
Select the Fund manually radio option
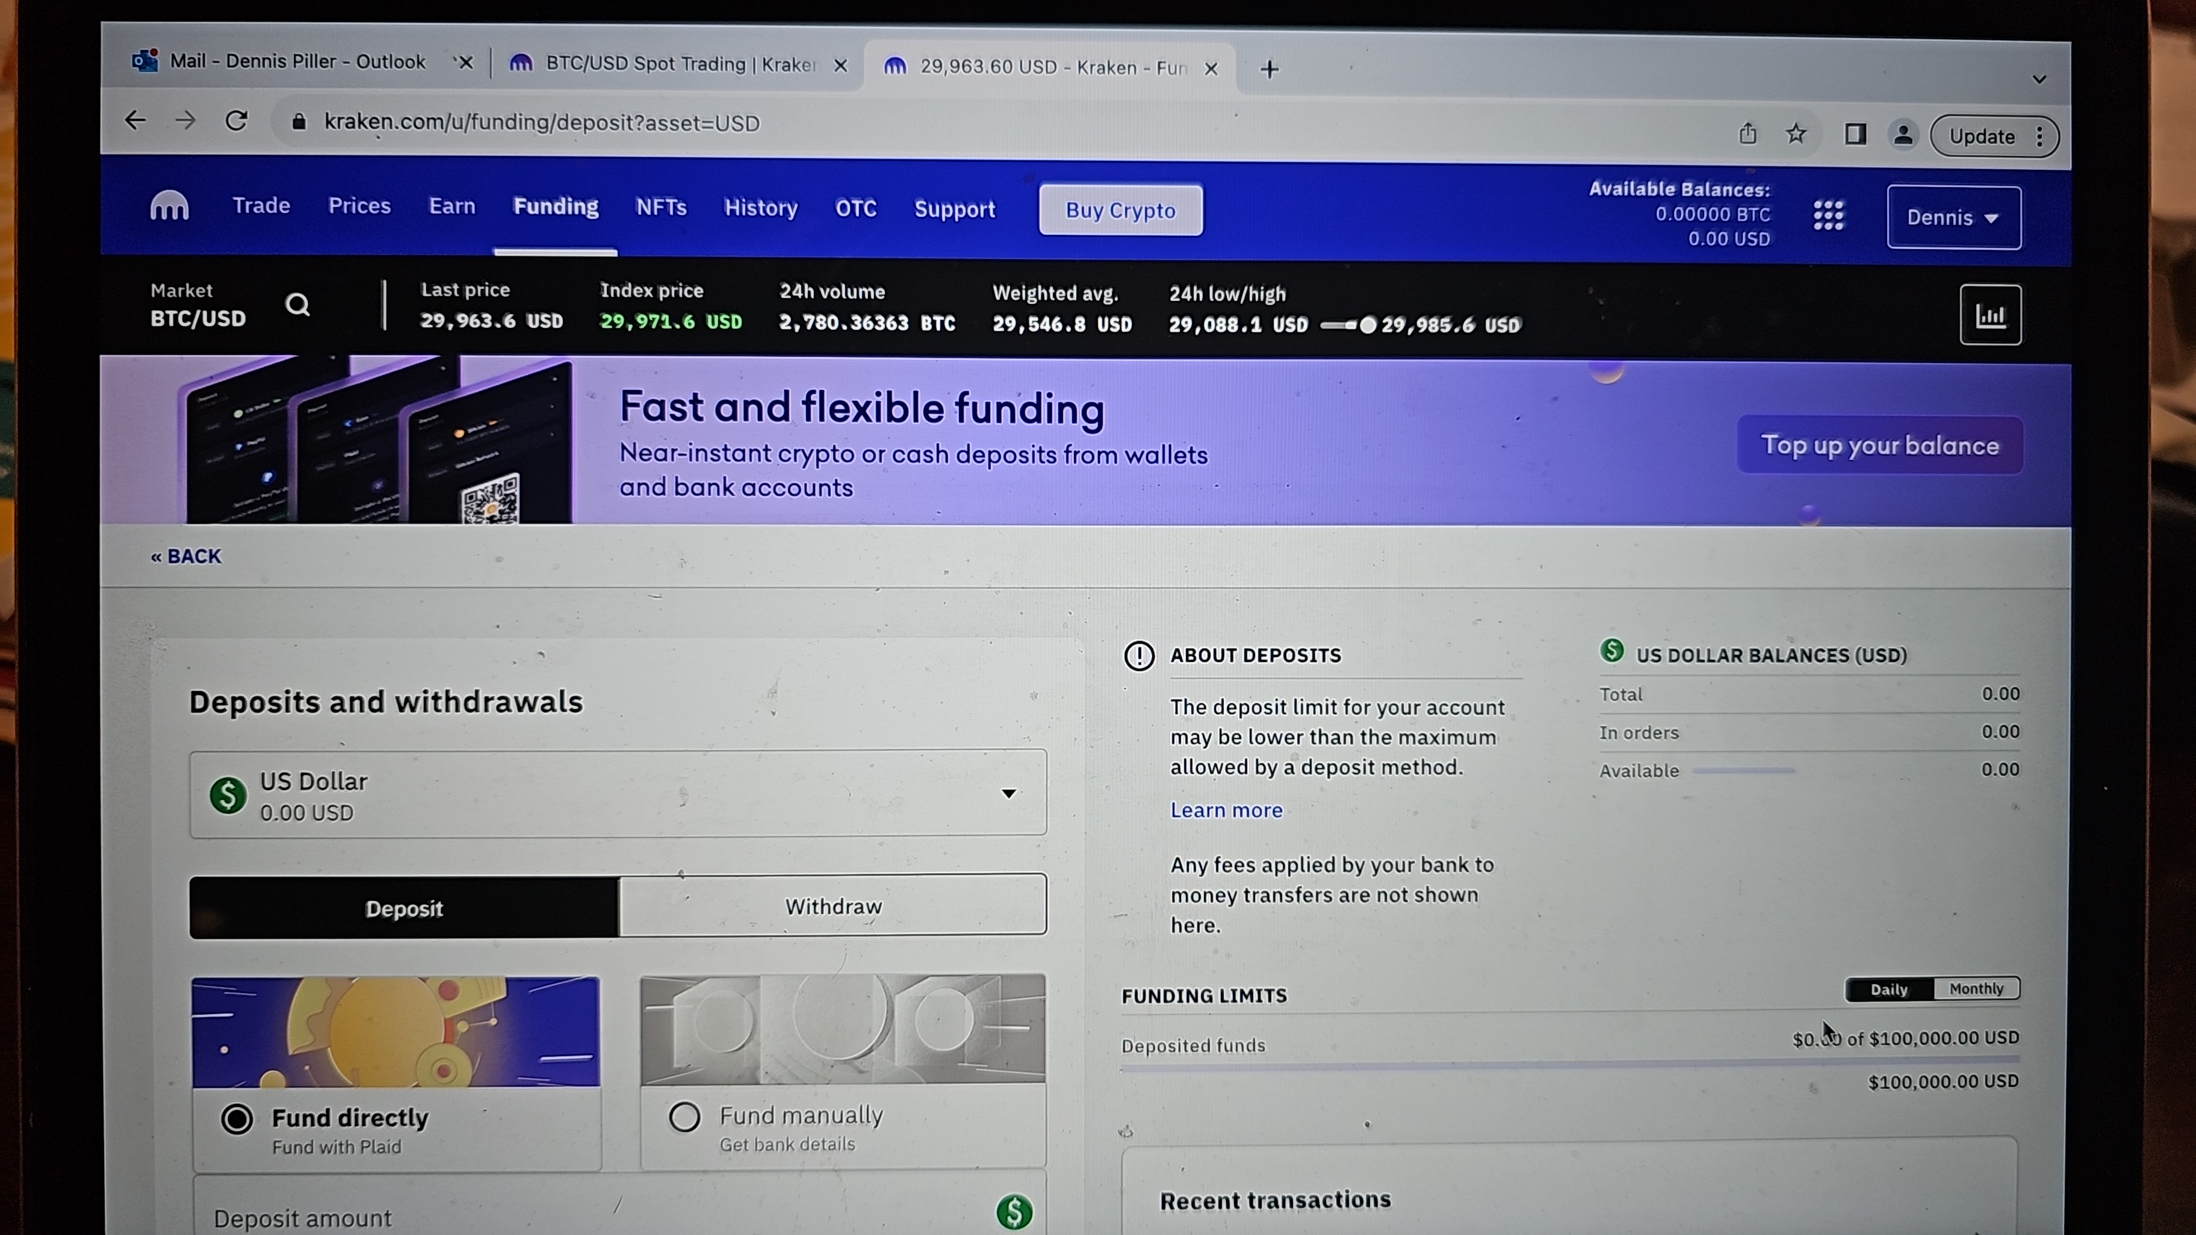pos(684,1116)
